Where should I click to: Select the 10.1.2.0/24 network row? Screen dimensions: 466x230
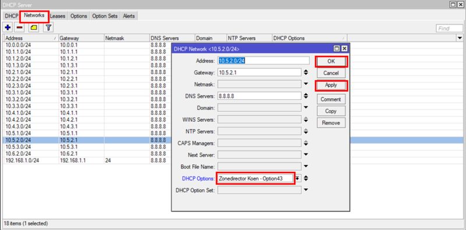[87, 59]
